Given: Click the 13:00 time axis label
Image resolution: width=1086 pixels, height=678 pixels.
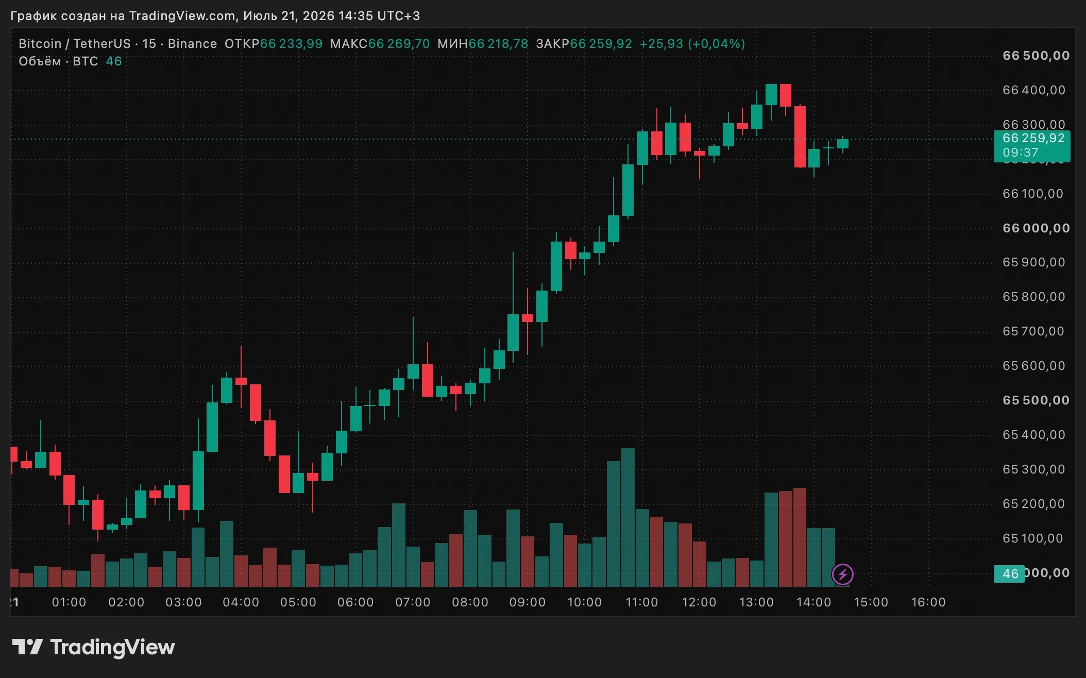Looking at the screenshot, I should pos(756,602).
